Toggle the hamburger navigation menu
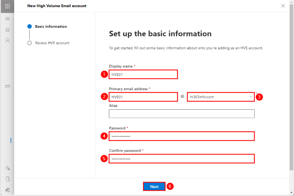 (x=7, y=19)
